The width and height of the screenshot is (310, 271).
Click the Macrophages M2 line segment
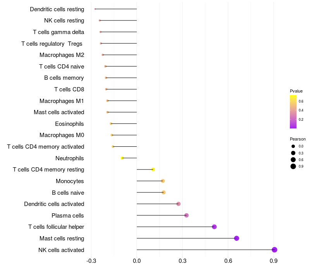(119, 55)
